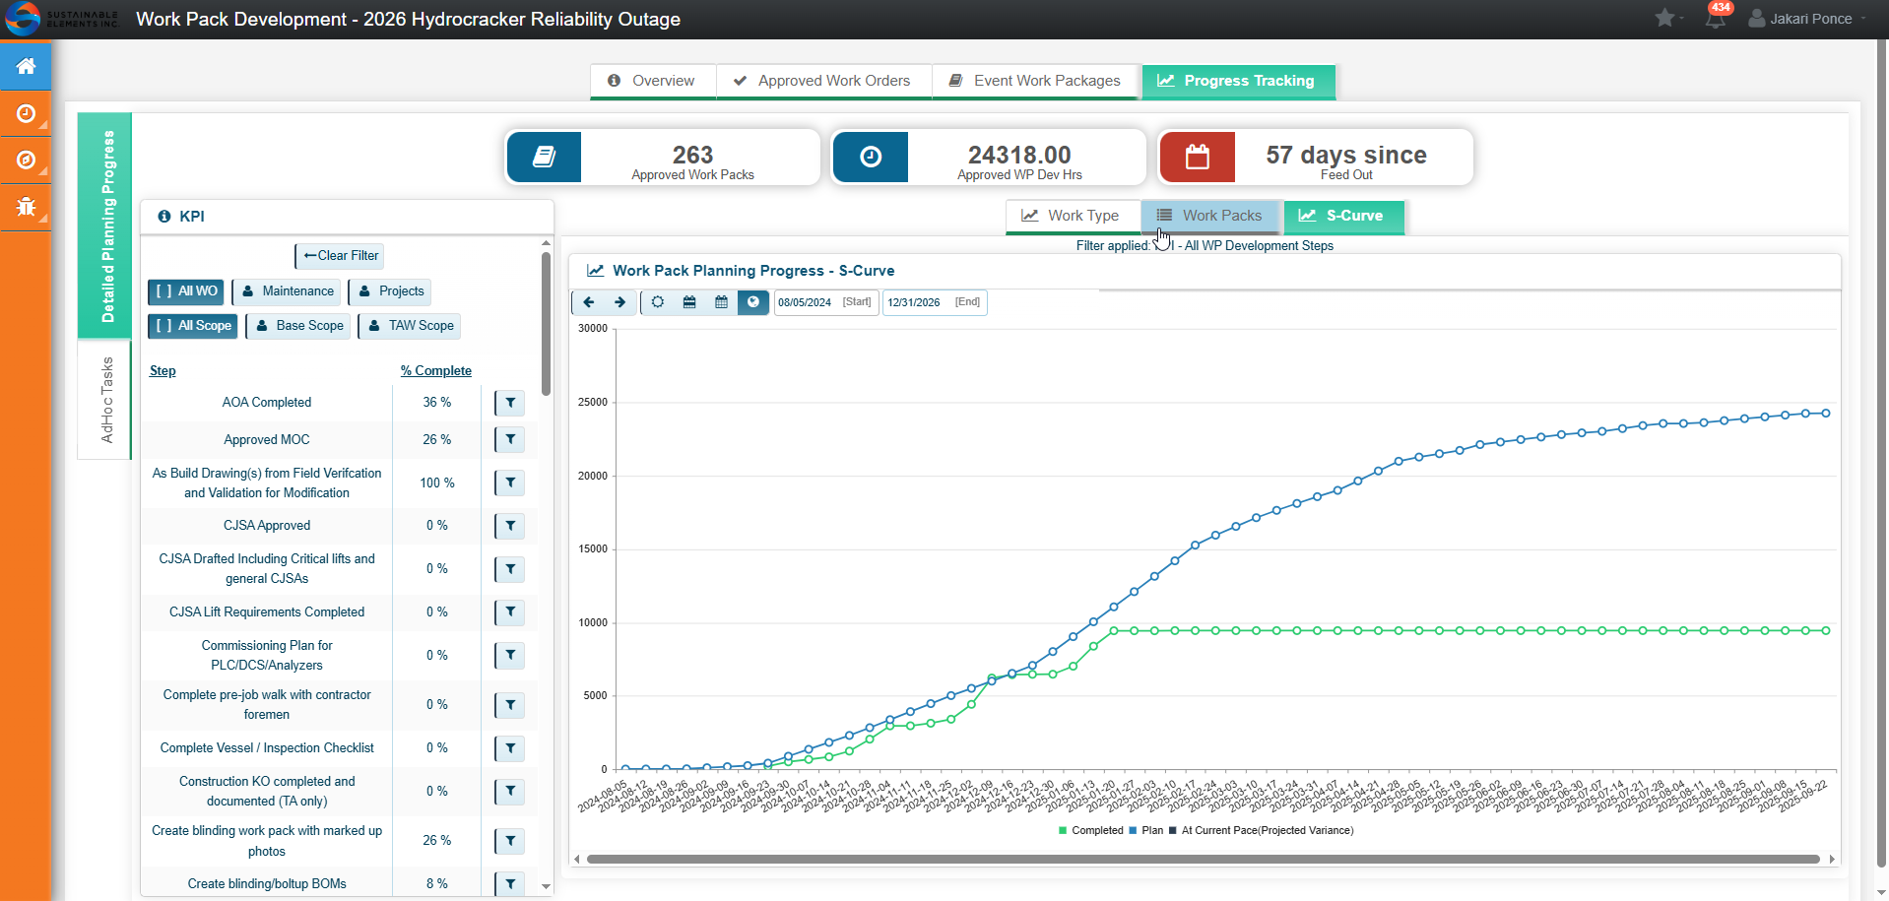Click the Completed legend green swatch
This screenshot has height=901, width=1889.
pos(1063,831)
